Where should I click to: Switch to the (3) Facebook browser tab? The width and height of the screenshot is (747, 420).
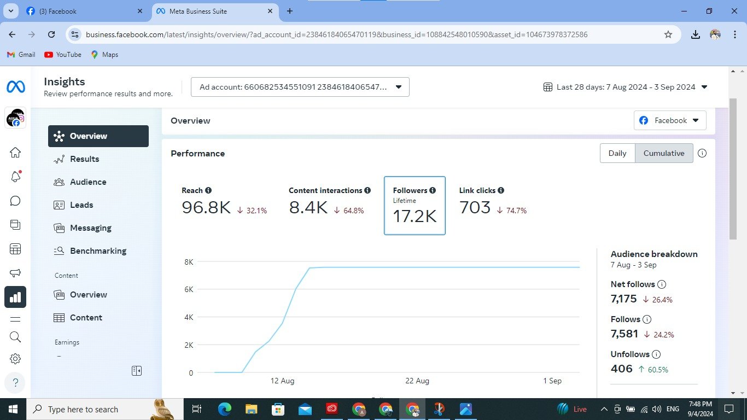tap(84, 11)
